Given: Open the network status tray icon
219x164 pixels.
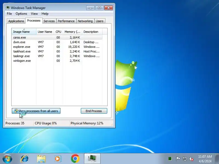Looking at the screenshot, I should point(185,159).
